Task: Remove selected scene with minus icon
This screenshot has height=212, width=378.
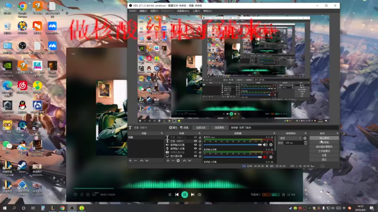Action: pyautogui.click(x=136, y=160)
